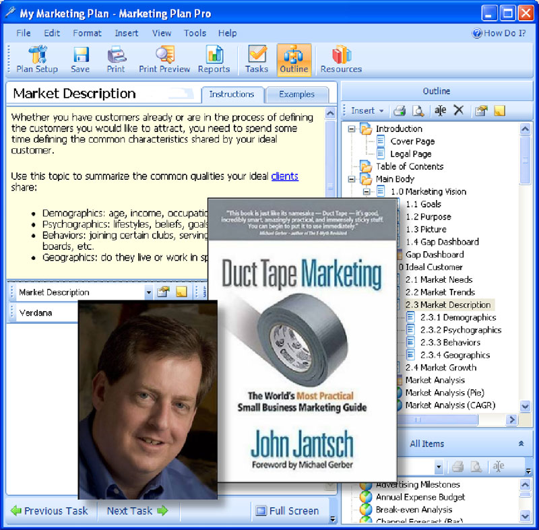Collapse the 1.0 Marketing Vision node
The width and height of the screenshot is (539, 530).
point(367,192)
